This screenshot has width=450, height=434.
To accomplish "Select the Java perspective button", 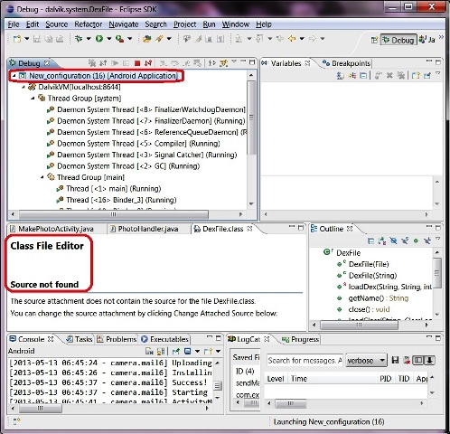I will click(x=427, y=40).
